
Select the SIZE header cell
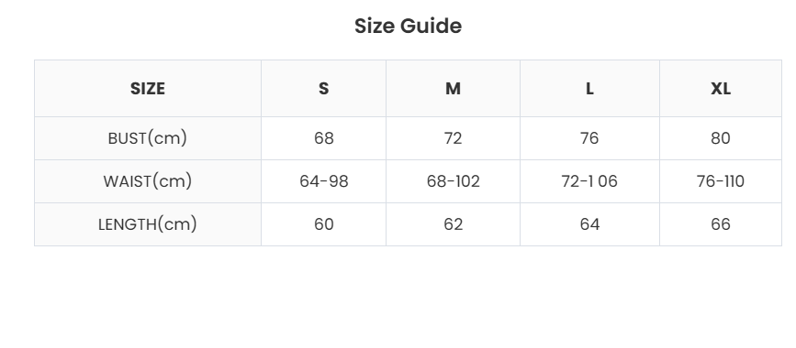click(148, 89)
